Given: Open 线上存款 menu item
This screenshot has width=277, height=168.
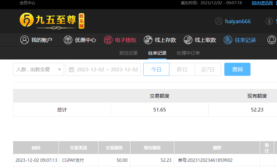Looking at the screenshot, I should tap(160, 40).
